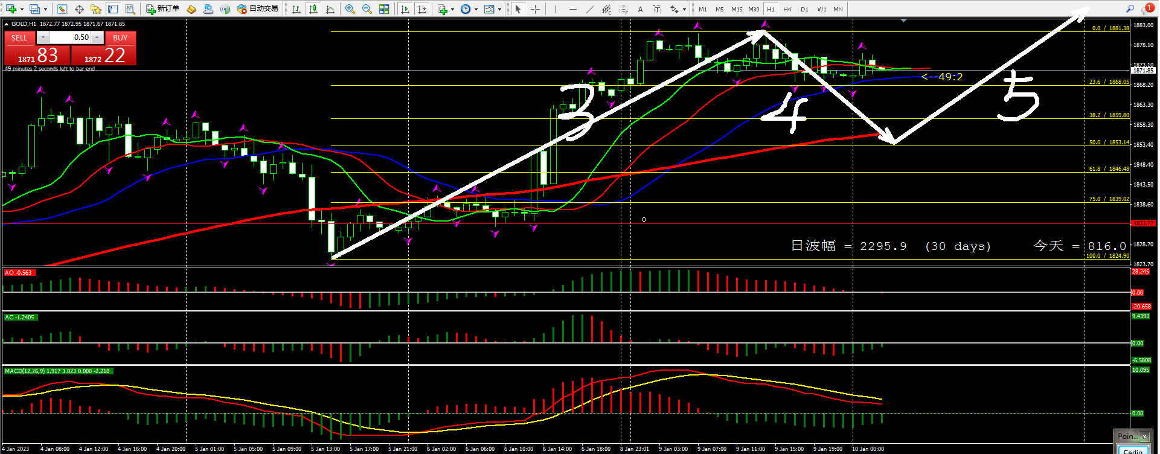Screen dimensions: 1160x454
Task: Switch to M15 timeframe
Action: pyautogui.click(x=737, y=9)
